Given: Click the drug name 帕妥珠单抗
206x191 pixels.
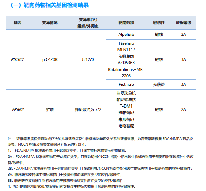Looking at the screenshot, I should [x=126, y=100].
